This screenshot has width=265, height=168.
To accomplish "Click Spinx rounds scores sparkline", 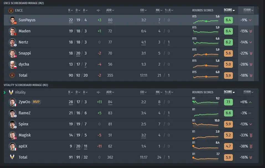I will [x=205, y=125].
